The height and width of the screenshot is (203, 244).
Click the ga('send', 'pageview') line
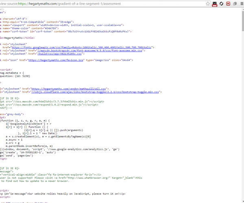pyautogui.click(x=17, y=155)
